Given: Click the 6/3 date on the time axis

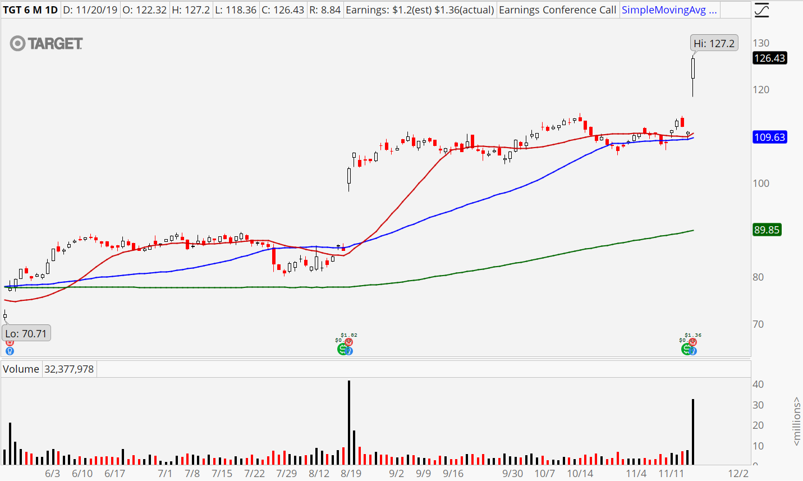Looking at the screenshot, I should 52,473.
